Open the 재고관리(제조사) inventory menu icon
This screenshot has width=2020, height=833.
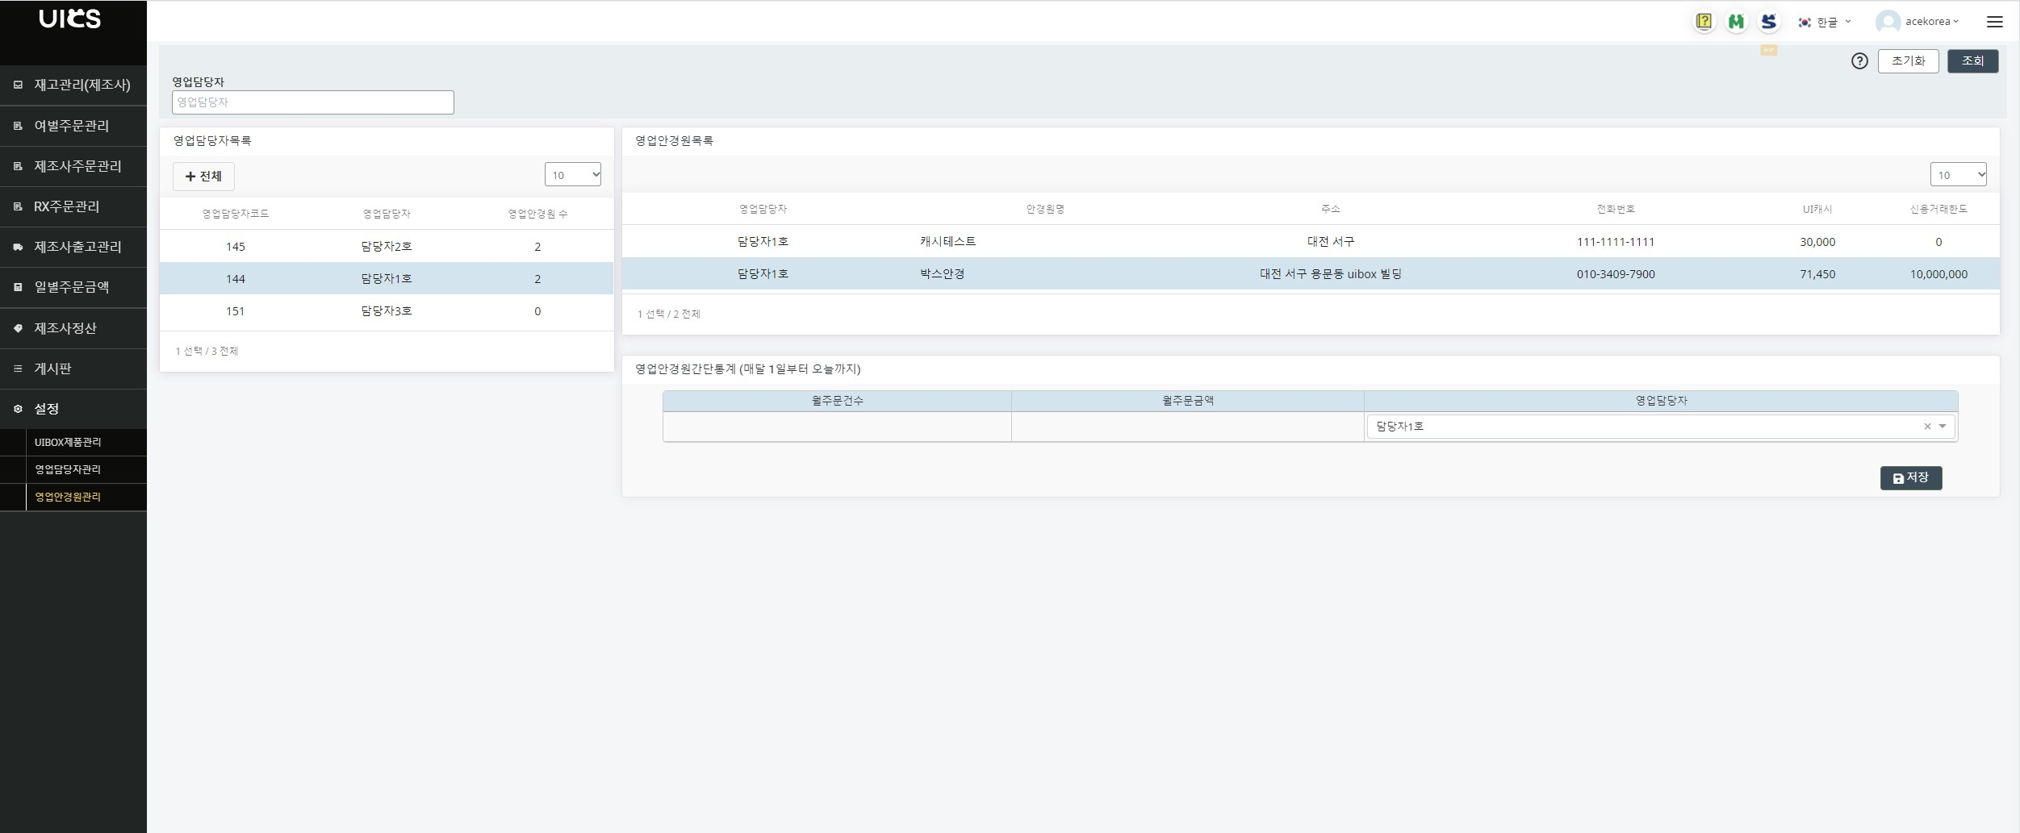point(18,85)
